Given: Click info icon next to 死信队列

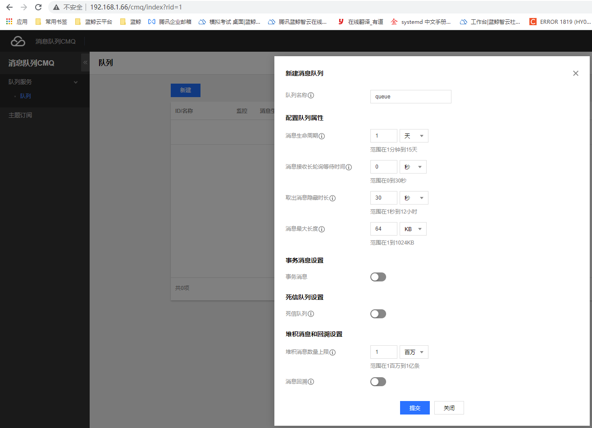Looking at the screenshot, I should click(x=311, y=314).
